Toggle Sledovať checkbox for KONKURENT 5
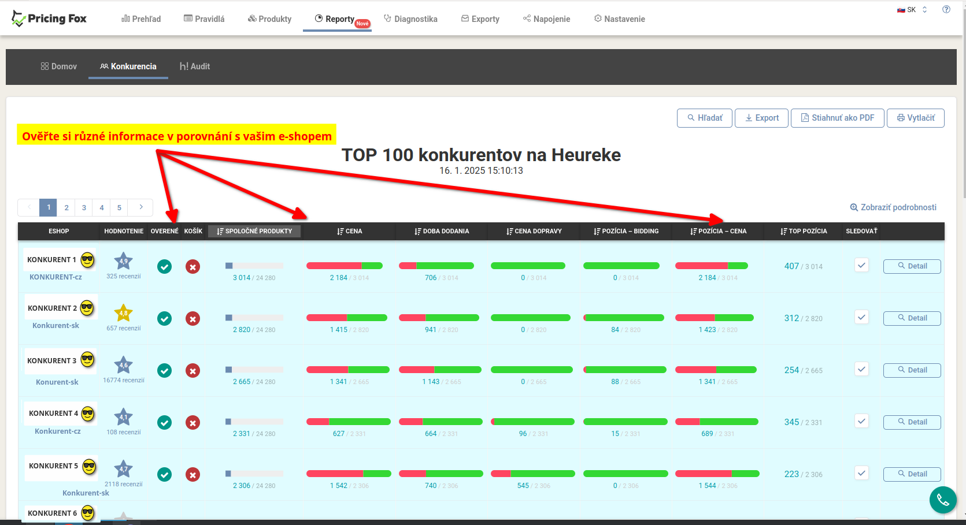966x525 pixels. 862,473
